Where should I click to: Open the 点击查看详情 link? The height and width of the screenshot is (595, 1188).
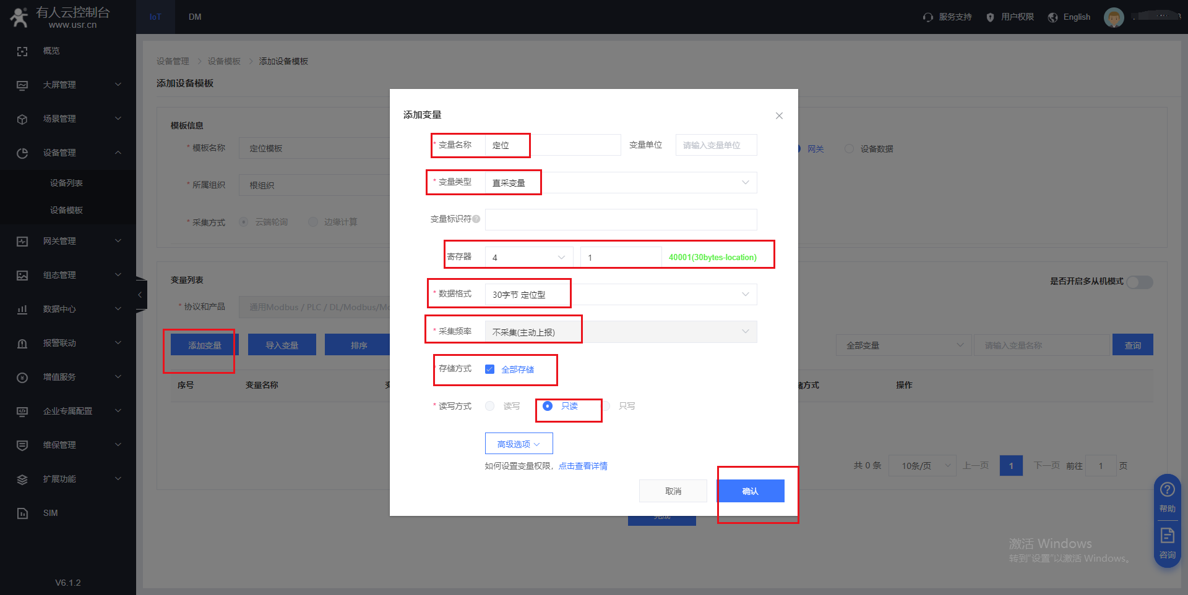click(x=582, y=466)
